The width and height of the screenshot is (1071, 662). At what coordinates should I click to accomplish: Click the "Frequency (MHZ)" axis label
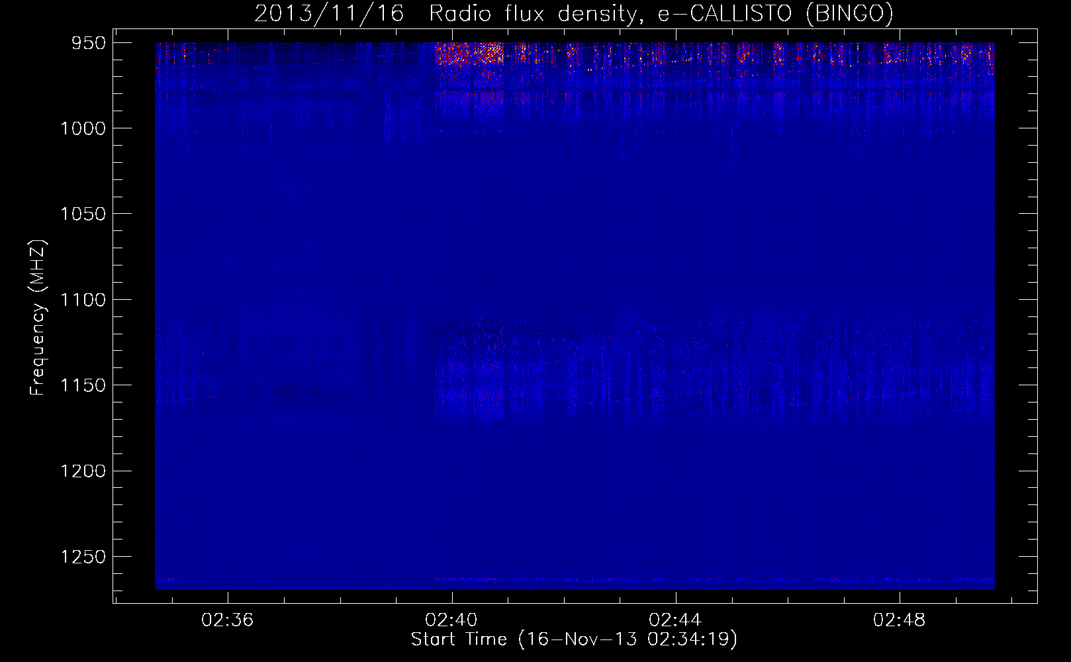point(38,317)
